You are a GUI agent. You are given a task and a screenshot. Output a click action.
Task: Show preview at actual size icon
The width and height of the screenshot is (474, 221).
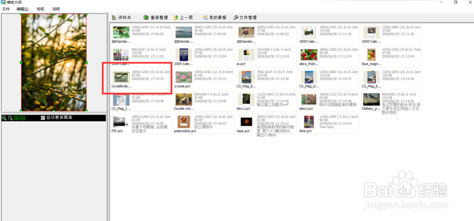pos(22,118)
